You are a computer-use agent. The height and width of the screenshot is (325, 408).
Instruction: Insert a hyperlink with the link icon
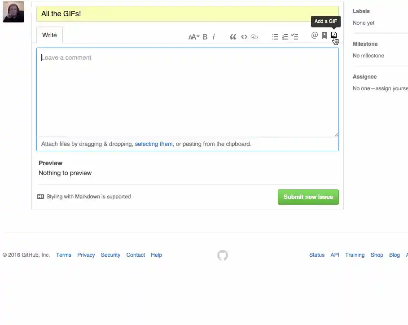click(x=254, y=36)
